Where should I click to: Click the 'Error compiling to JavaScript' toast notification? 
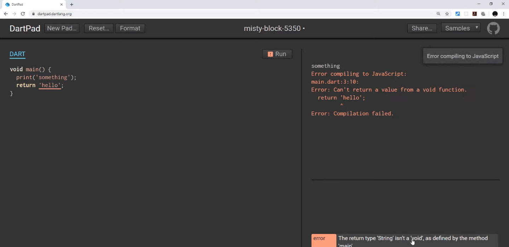[463, 56]
